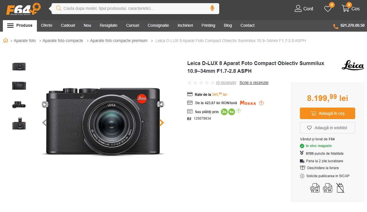Click the 8.199,99 lei price

328,98
